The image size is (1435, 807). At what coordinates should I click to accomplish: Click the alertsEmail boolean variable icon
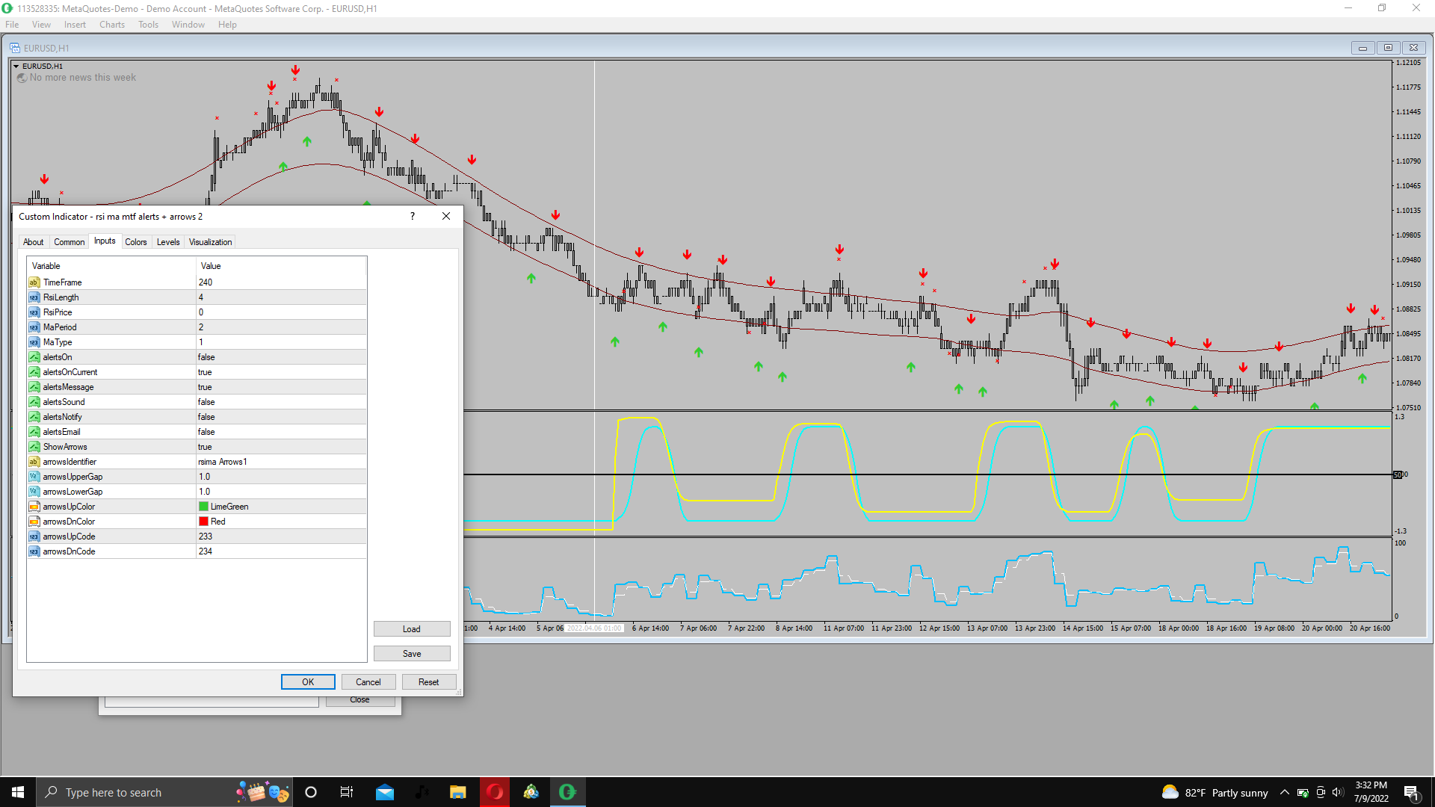tap(34, 432)
